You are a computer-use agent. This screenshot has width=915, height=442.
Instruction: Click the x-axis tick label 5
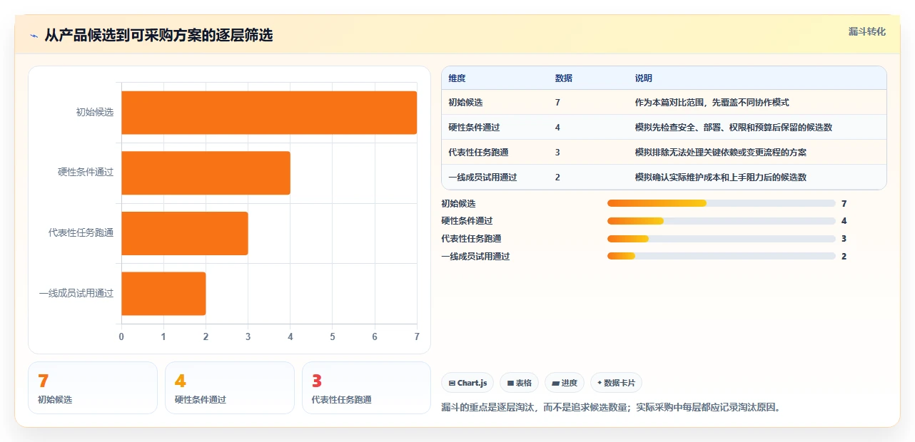333,336
